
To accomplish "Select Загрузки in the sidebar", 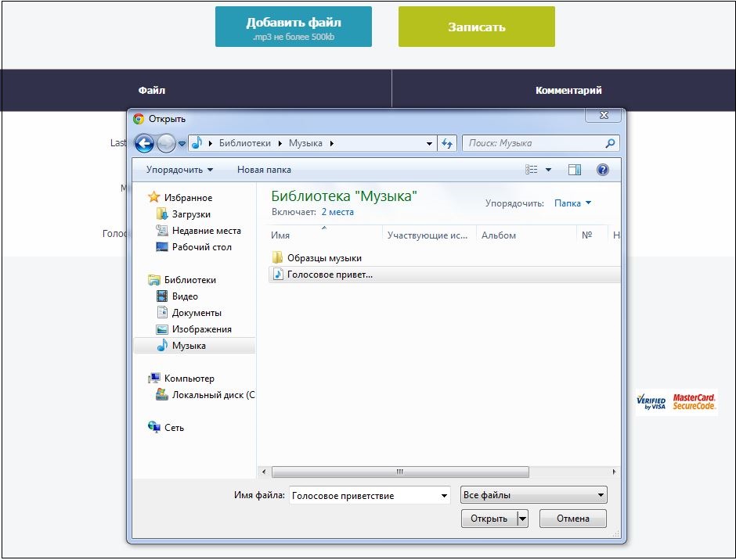I will click(x=191, y=214).
